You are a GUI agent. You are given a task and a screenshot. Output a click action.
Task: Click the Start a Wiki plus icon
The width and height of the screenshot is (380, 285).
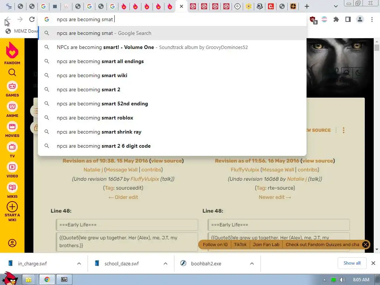coord(12,207)
